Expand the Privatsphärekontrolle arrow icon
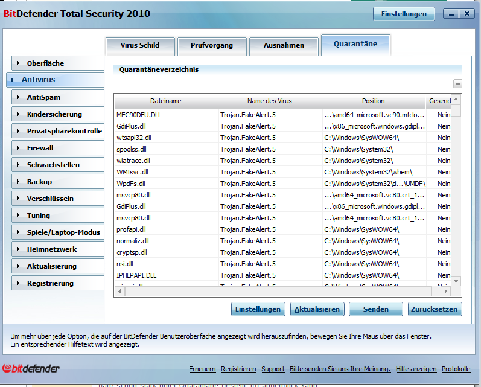This screenshot has height=387, width=481. tap(18, 131)
